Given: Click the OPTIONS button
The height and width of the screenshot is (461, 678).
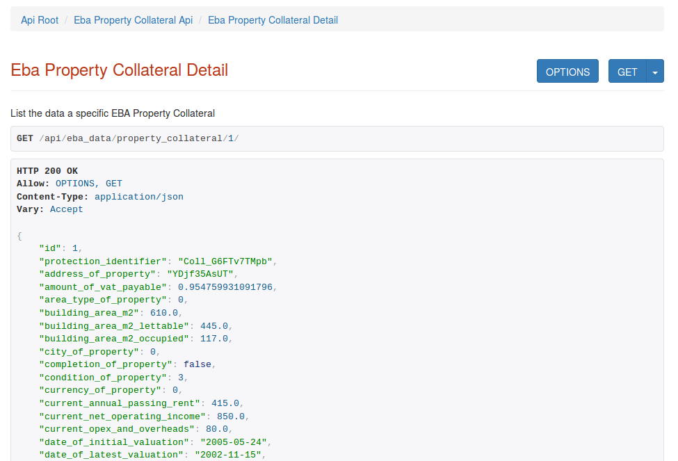Looking at the screenshot, I should click(x=567, y=72).
